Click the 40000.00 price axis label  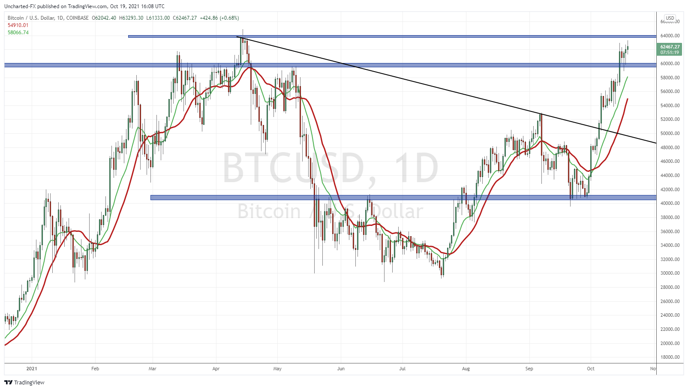point(670,203)
